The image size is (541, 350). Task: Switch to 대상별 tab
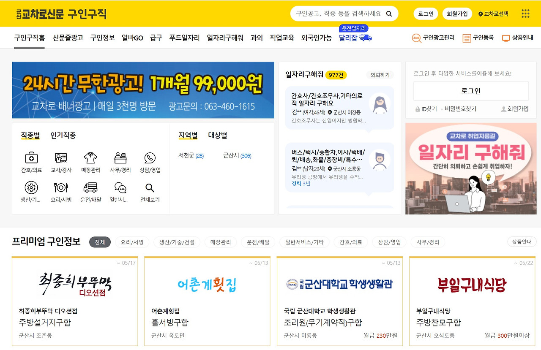click(x=217, y=136)
